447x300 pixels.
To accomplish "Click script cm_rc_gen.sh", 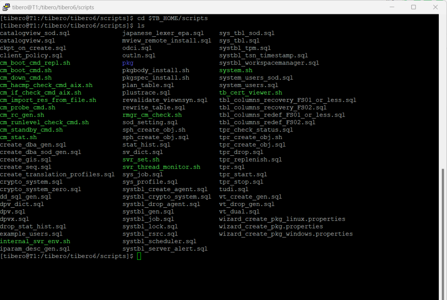I will coord(22,115).
